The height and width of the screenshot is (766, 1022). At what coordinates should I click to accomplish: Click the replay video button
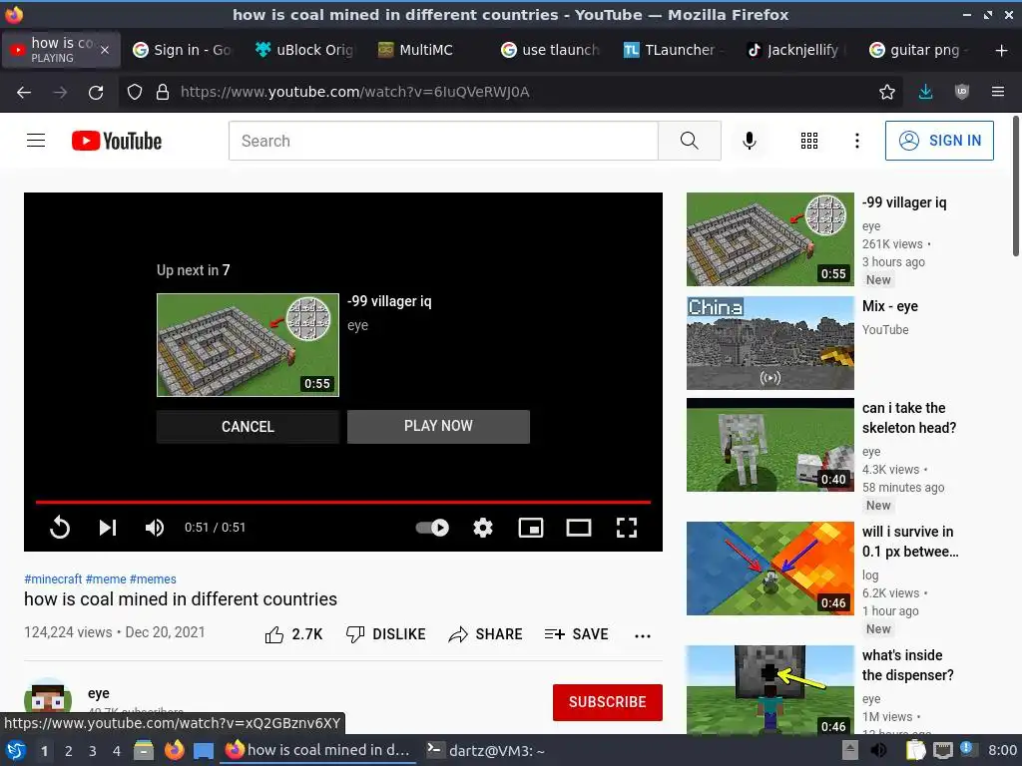tap(59, 527)
